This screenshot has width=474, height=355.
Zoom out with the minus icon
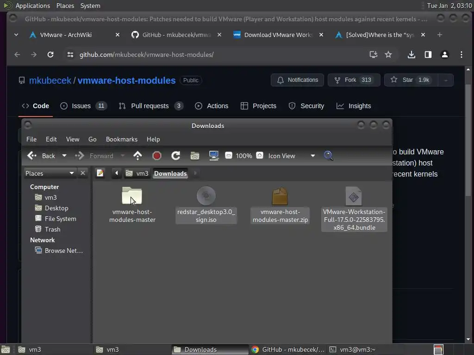[229, 156]
